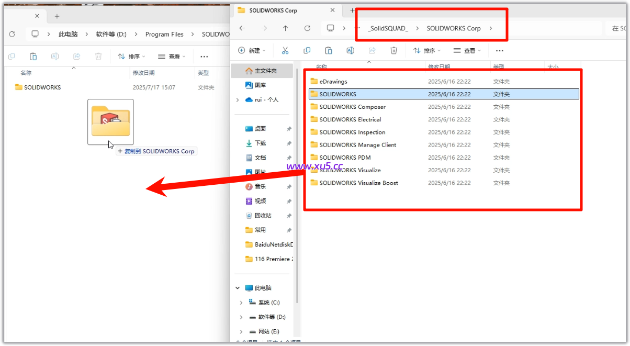Click the Refresh icon in the address bar
630x346 pixels.
point(308,28)
